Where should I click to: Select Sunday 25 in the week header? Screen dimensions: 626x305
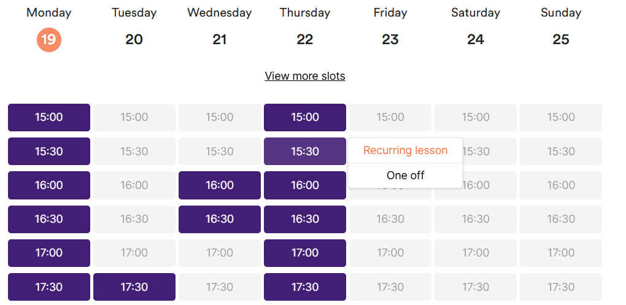[561, 40]
